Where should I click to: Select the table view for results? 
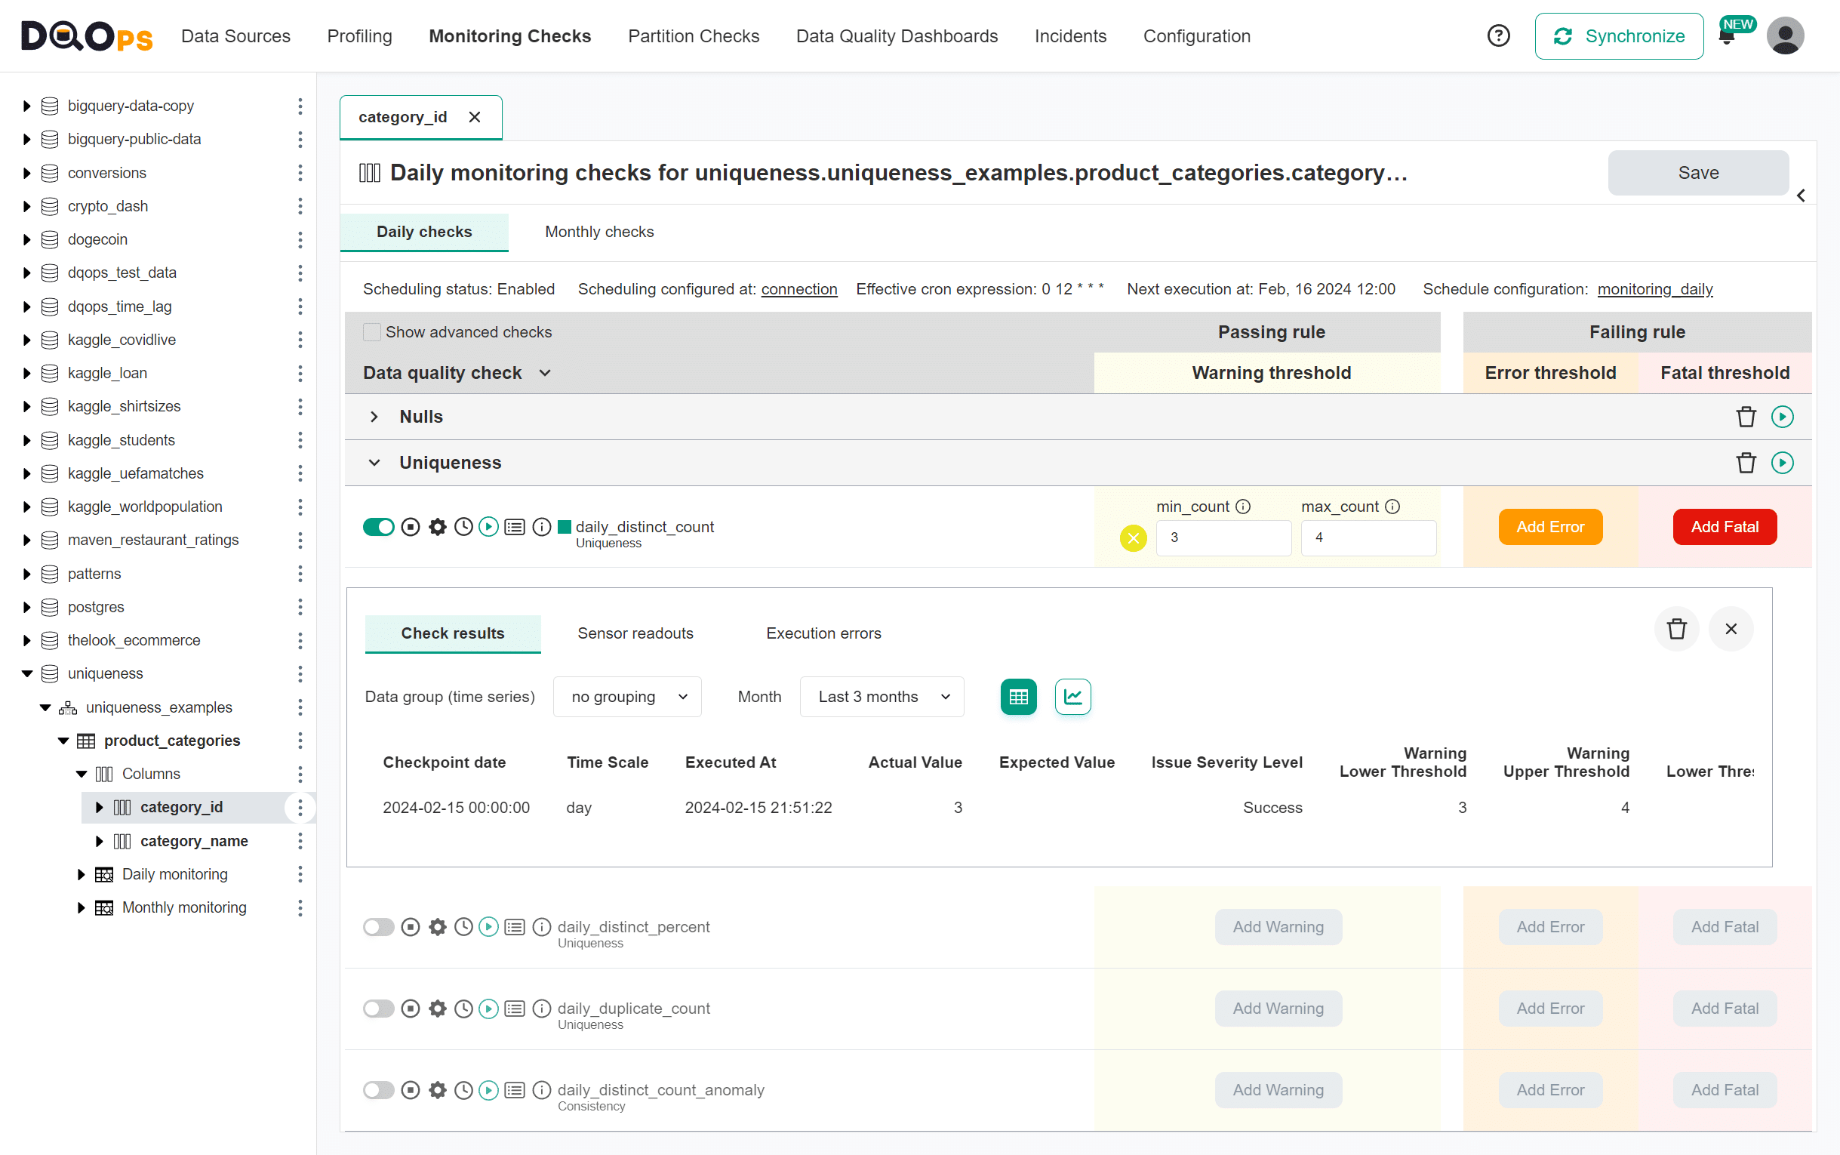click(x=1017, y=696)
